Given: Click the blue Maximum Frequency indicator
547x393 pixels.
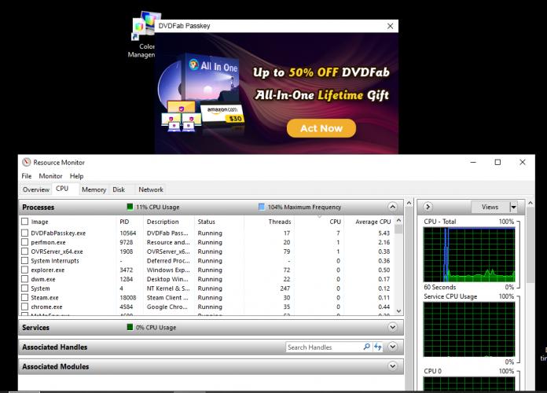Looking at the screenshot, I should pos(261,207).
